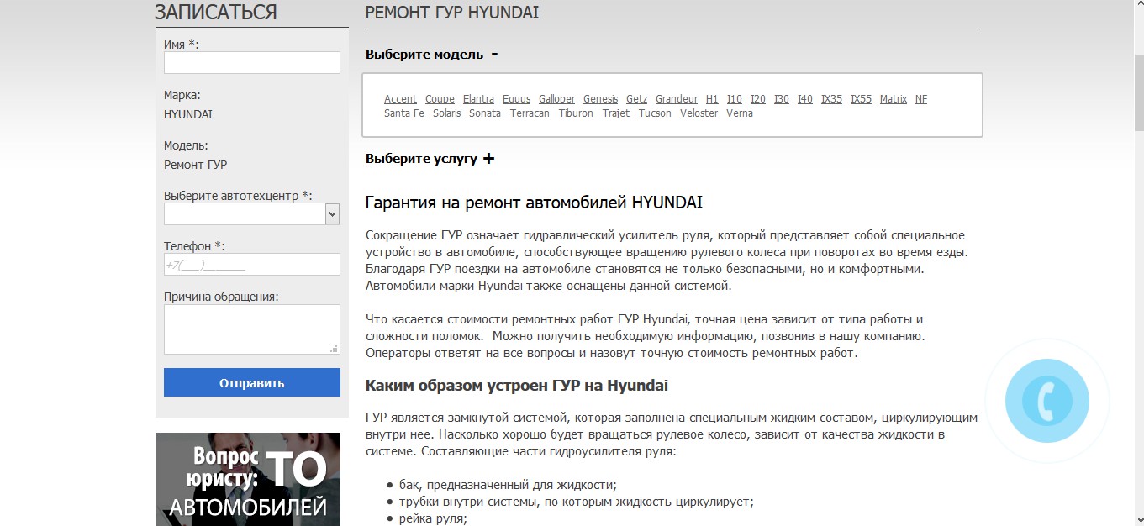Select the Solaris model link
This screenshot has height=526, width=1144.
[447, 113]
